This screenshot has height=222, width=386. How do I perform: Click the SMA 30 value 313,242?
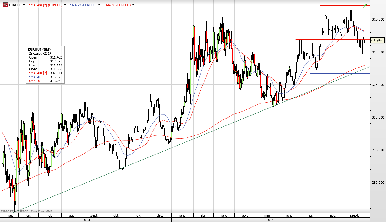pos(56,81)
